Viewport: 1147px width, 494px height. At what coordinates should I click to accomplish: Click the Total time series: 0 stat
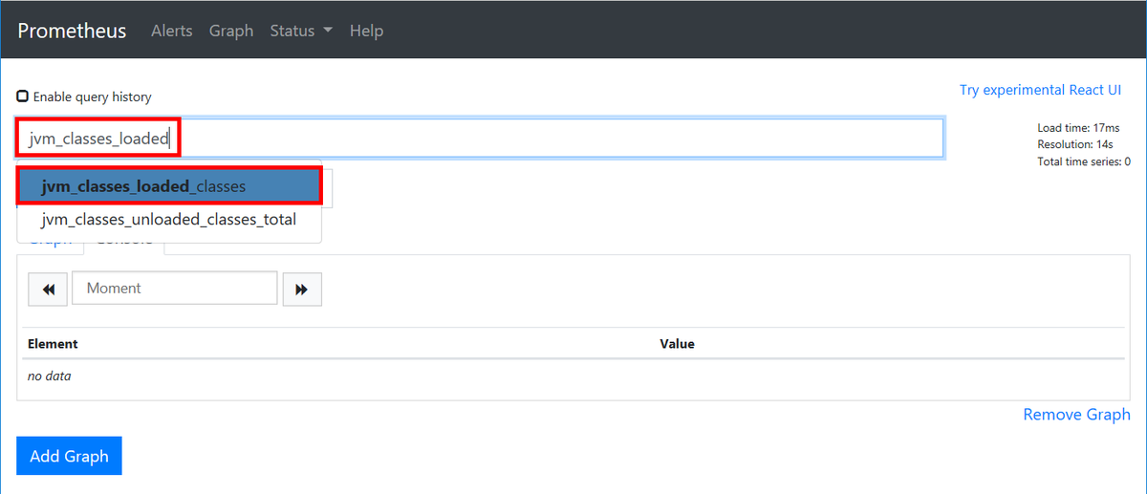[x=1084, y=161]
